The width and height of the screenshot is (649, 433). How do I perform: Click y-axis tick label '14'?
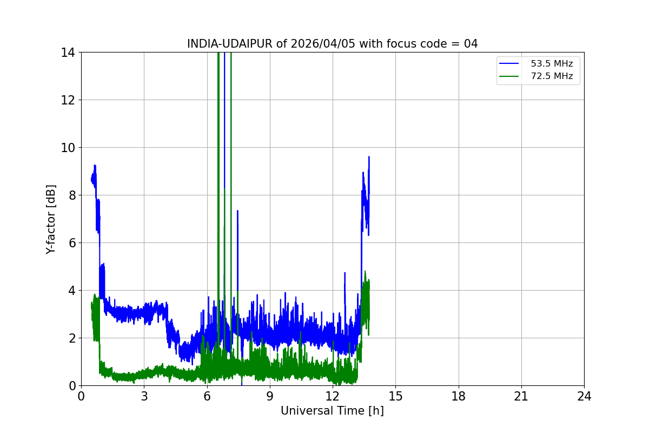[x=68, y=53]
